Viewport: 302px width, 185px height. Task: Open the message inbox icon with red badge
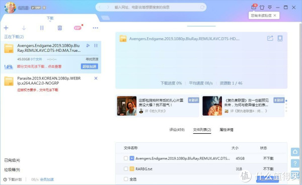tap(254, 7)
